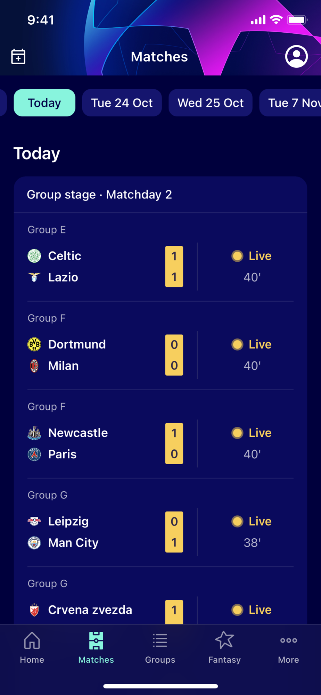Viewport: 321px width, 695px height.
Task: Switch to Tue 24 Oct matches
Action: click(x=122, y=103)
